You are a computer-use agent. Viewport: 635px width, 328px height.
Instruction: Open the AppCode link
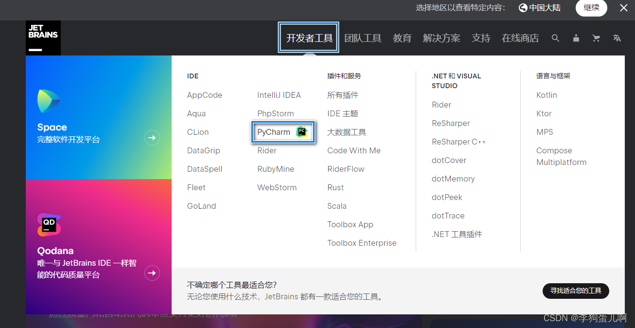point(205,95)
